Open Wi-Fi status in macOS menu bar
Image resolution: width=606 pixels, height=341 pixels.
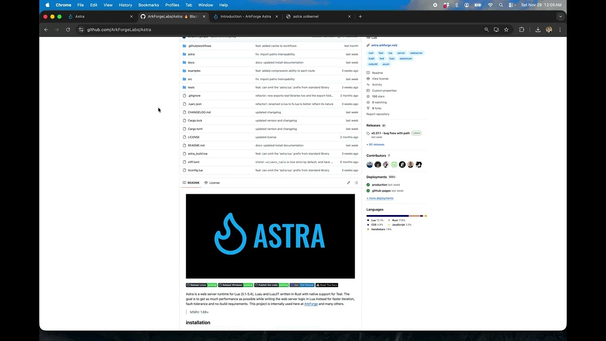coord(490,5)
